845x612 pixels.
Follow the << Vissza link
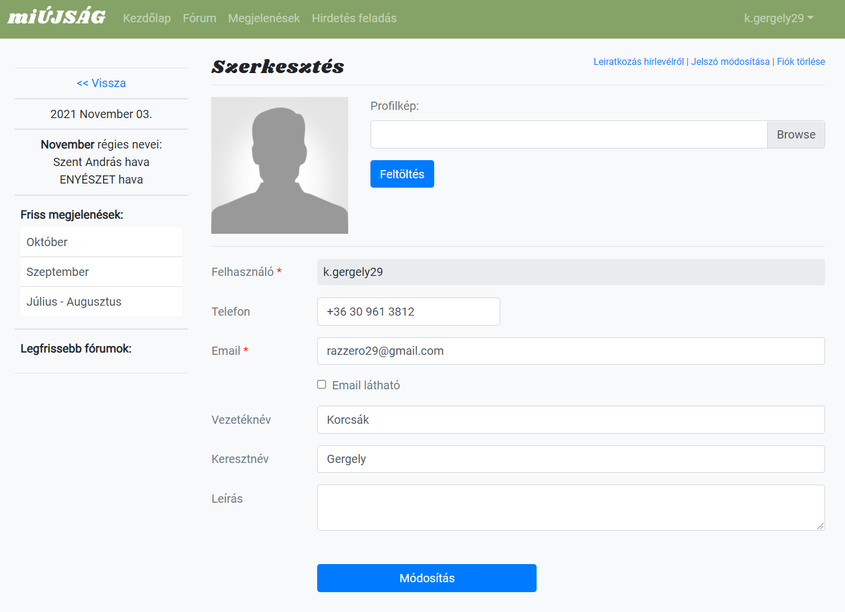pyautogui.click(x=101, y=83)
